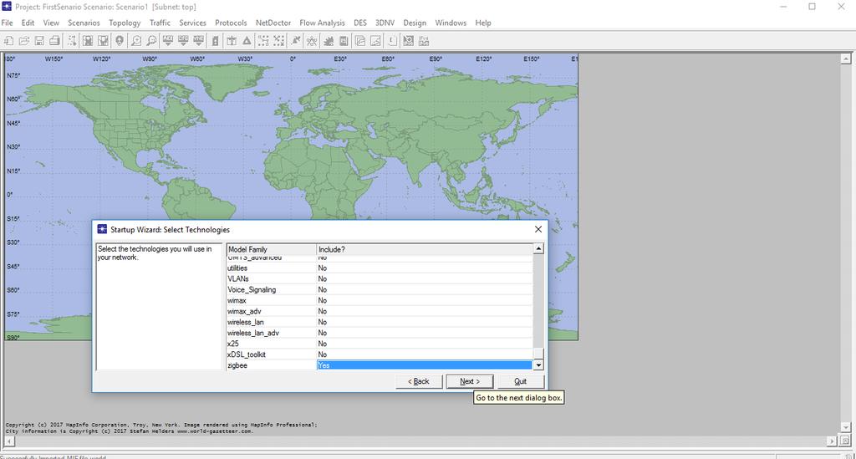Open the Traffic menu
This screenshot has width=856, height=459.
pos(160,23)
